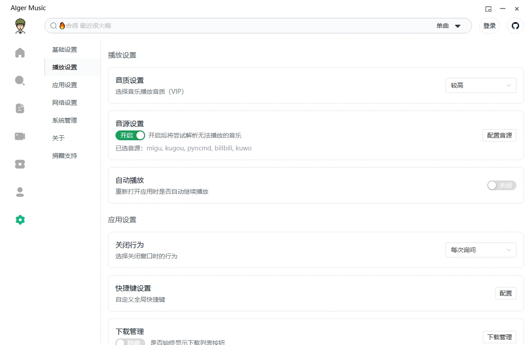Click the 登录 login button
The height and width of the screenshot is (345, 531).
click(489, 26)
